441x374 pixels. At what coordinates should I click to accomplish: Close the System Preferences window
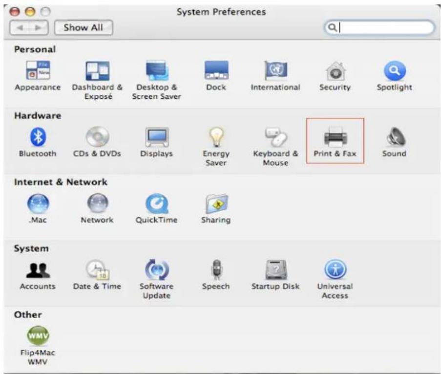[x=15, y=12]
